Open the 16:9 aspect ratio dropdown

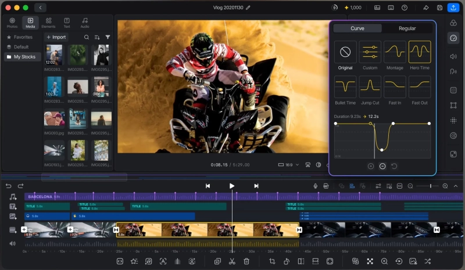288,165
